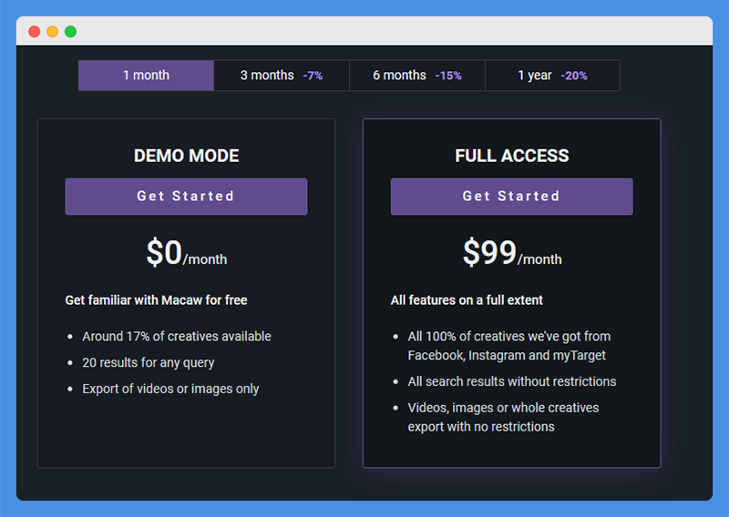Click the $0/month price
729x517 pixels.
[187, 253]
